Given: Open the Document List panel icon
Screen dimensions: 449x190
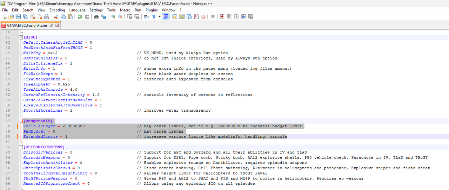Looking at the screenshot, I should click(x=189, y=16).
